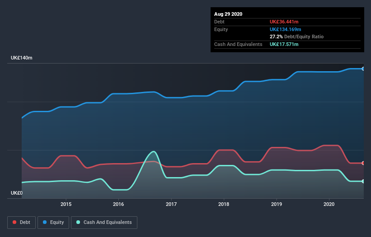Click the red Debt legend dot

click(14, 222)
